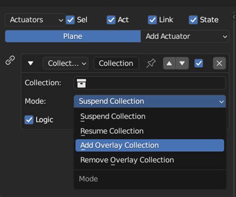Move the actuator down with the down arrow
Viewport: 236px width, 197px height.
[182, 63]
